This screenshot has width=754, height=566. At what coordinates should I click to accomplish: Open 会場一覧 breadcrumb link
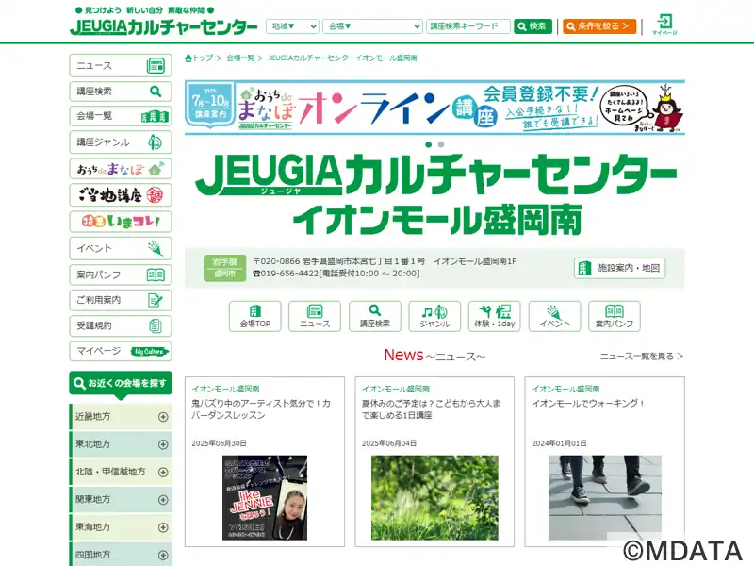[x=240, y=58]
